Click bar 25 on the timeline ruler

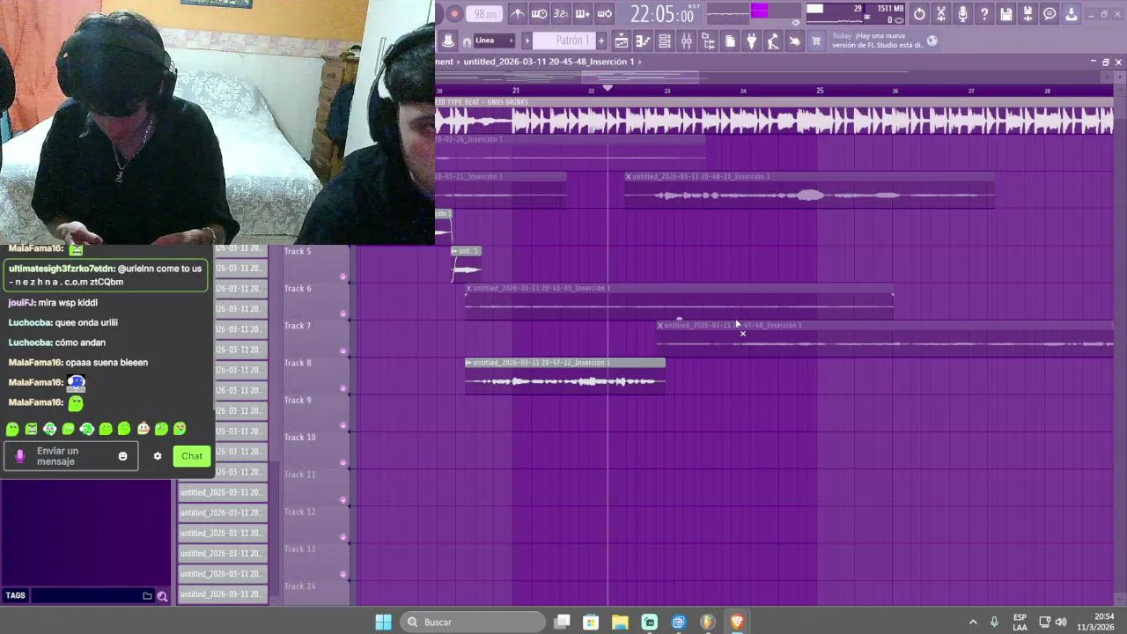820,91
